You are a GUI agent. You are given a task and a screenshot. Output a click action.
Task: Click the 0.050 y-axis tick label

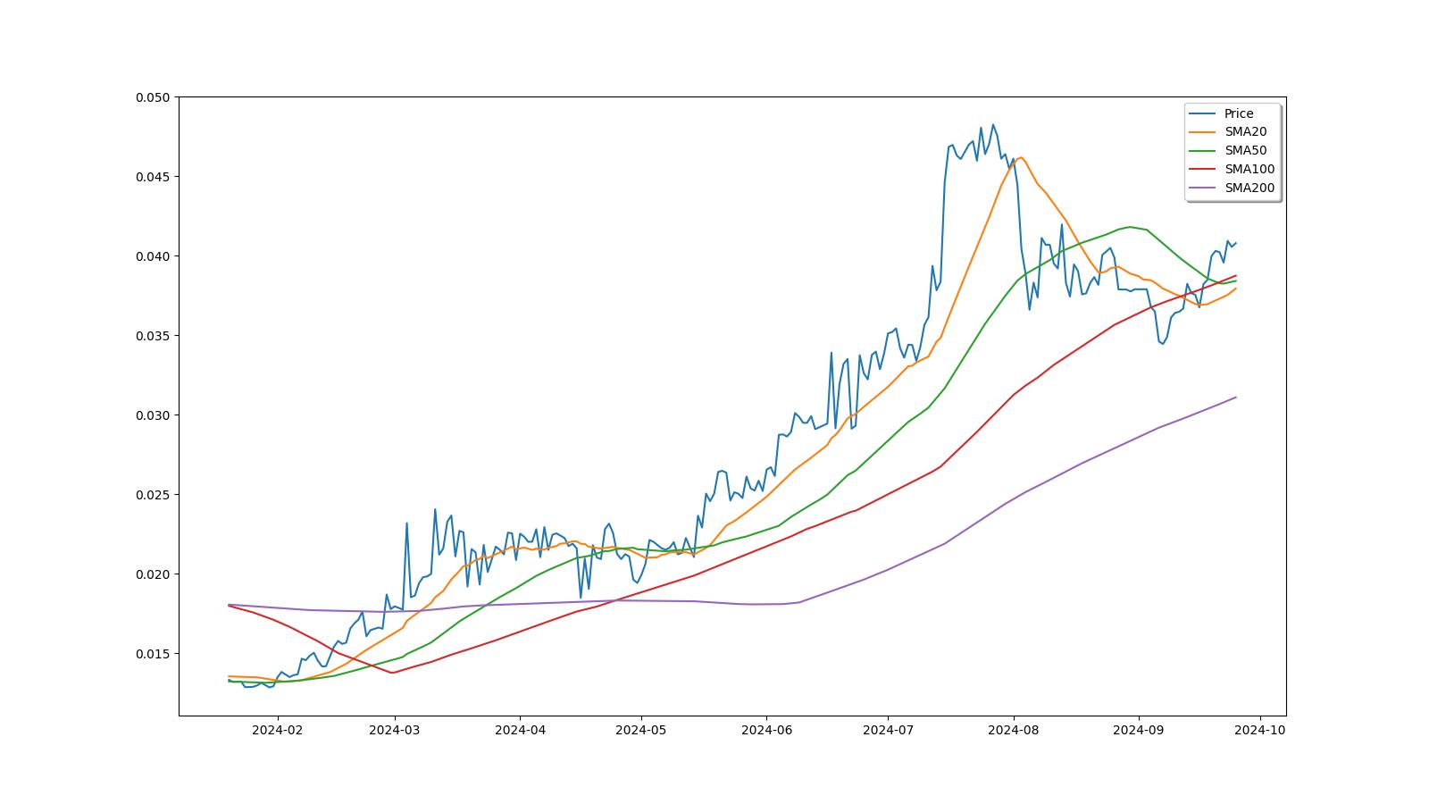tap(153, 97)
